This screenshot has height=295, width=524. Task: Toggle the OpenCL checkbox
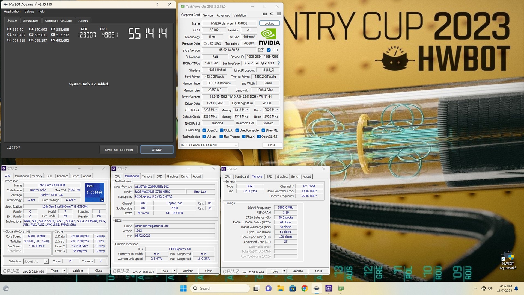[204, 130]
